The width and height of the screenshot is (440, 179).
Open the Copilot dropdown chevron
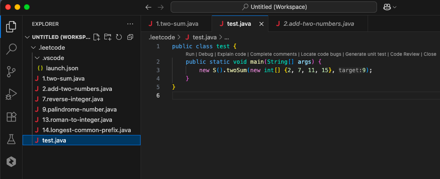[x=395, y=7]
